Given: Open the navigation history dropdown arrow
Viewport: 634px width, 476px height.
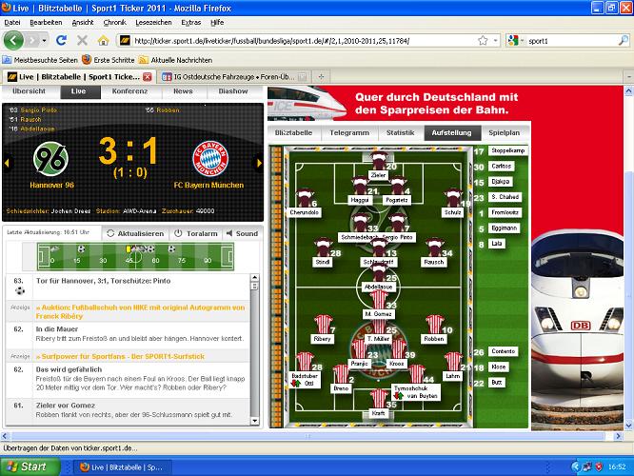Looking at the screenshot, I should (x=44, y=40).
